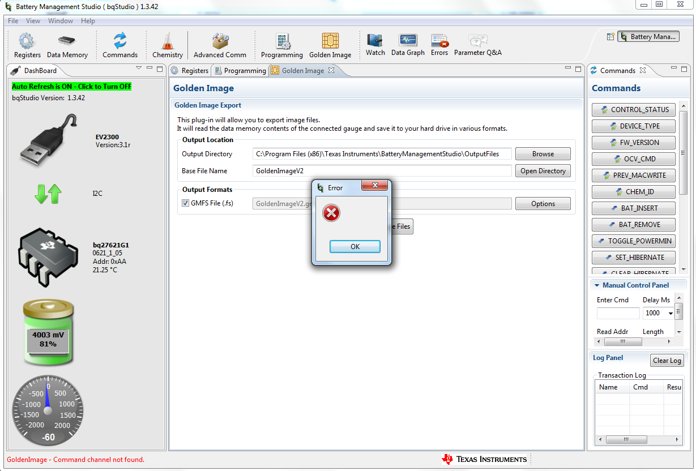
Task: Select the Battery Mana... perspective button
Action: click(x=648, y=37)
